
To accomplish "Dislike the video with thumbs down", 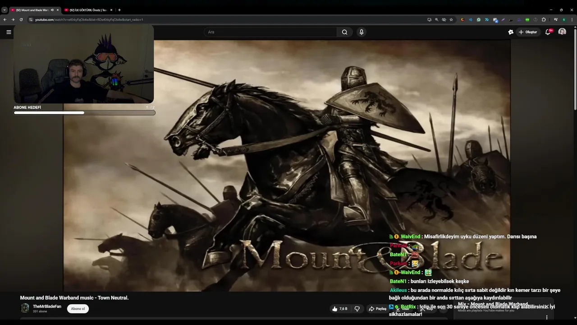I will [x=357, y=309].
